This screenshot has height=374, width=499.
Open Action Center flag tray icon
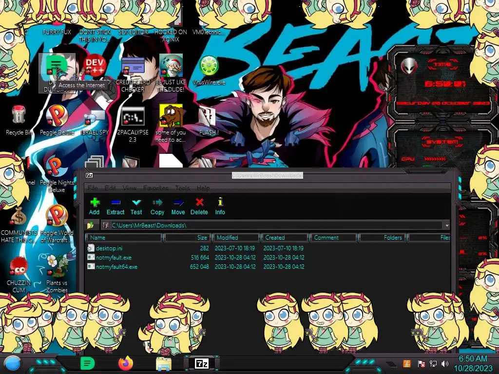point(421,363)
